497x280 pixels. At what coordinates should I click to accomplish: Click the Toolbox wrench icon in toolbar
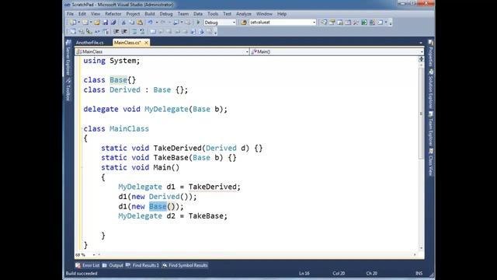(x=356, y=23)
